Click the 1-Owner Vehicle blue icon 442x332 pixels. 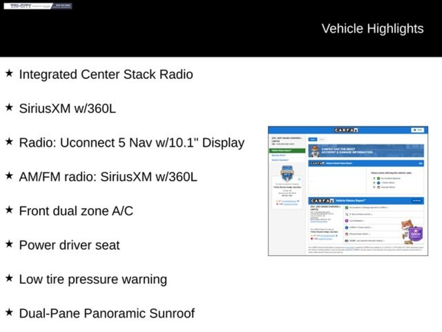tap(379, 183)
